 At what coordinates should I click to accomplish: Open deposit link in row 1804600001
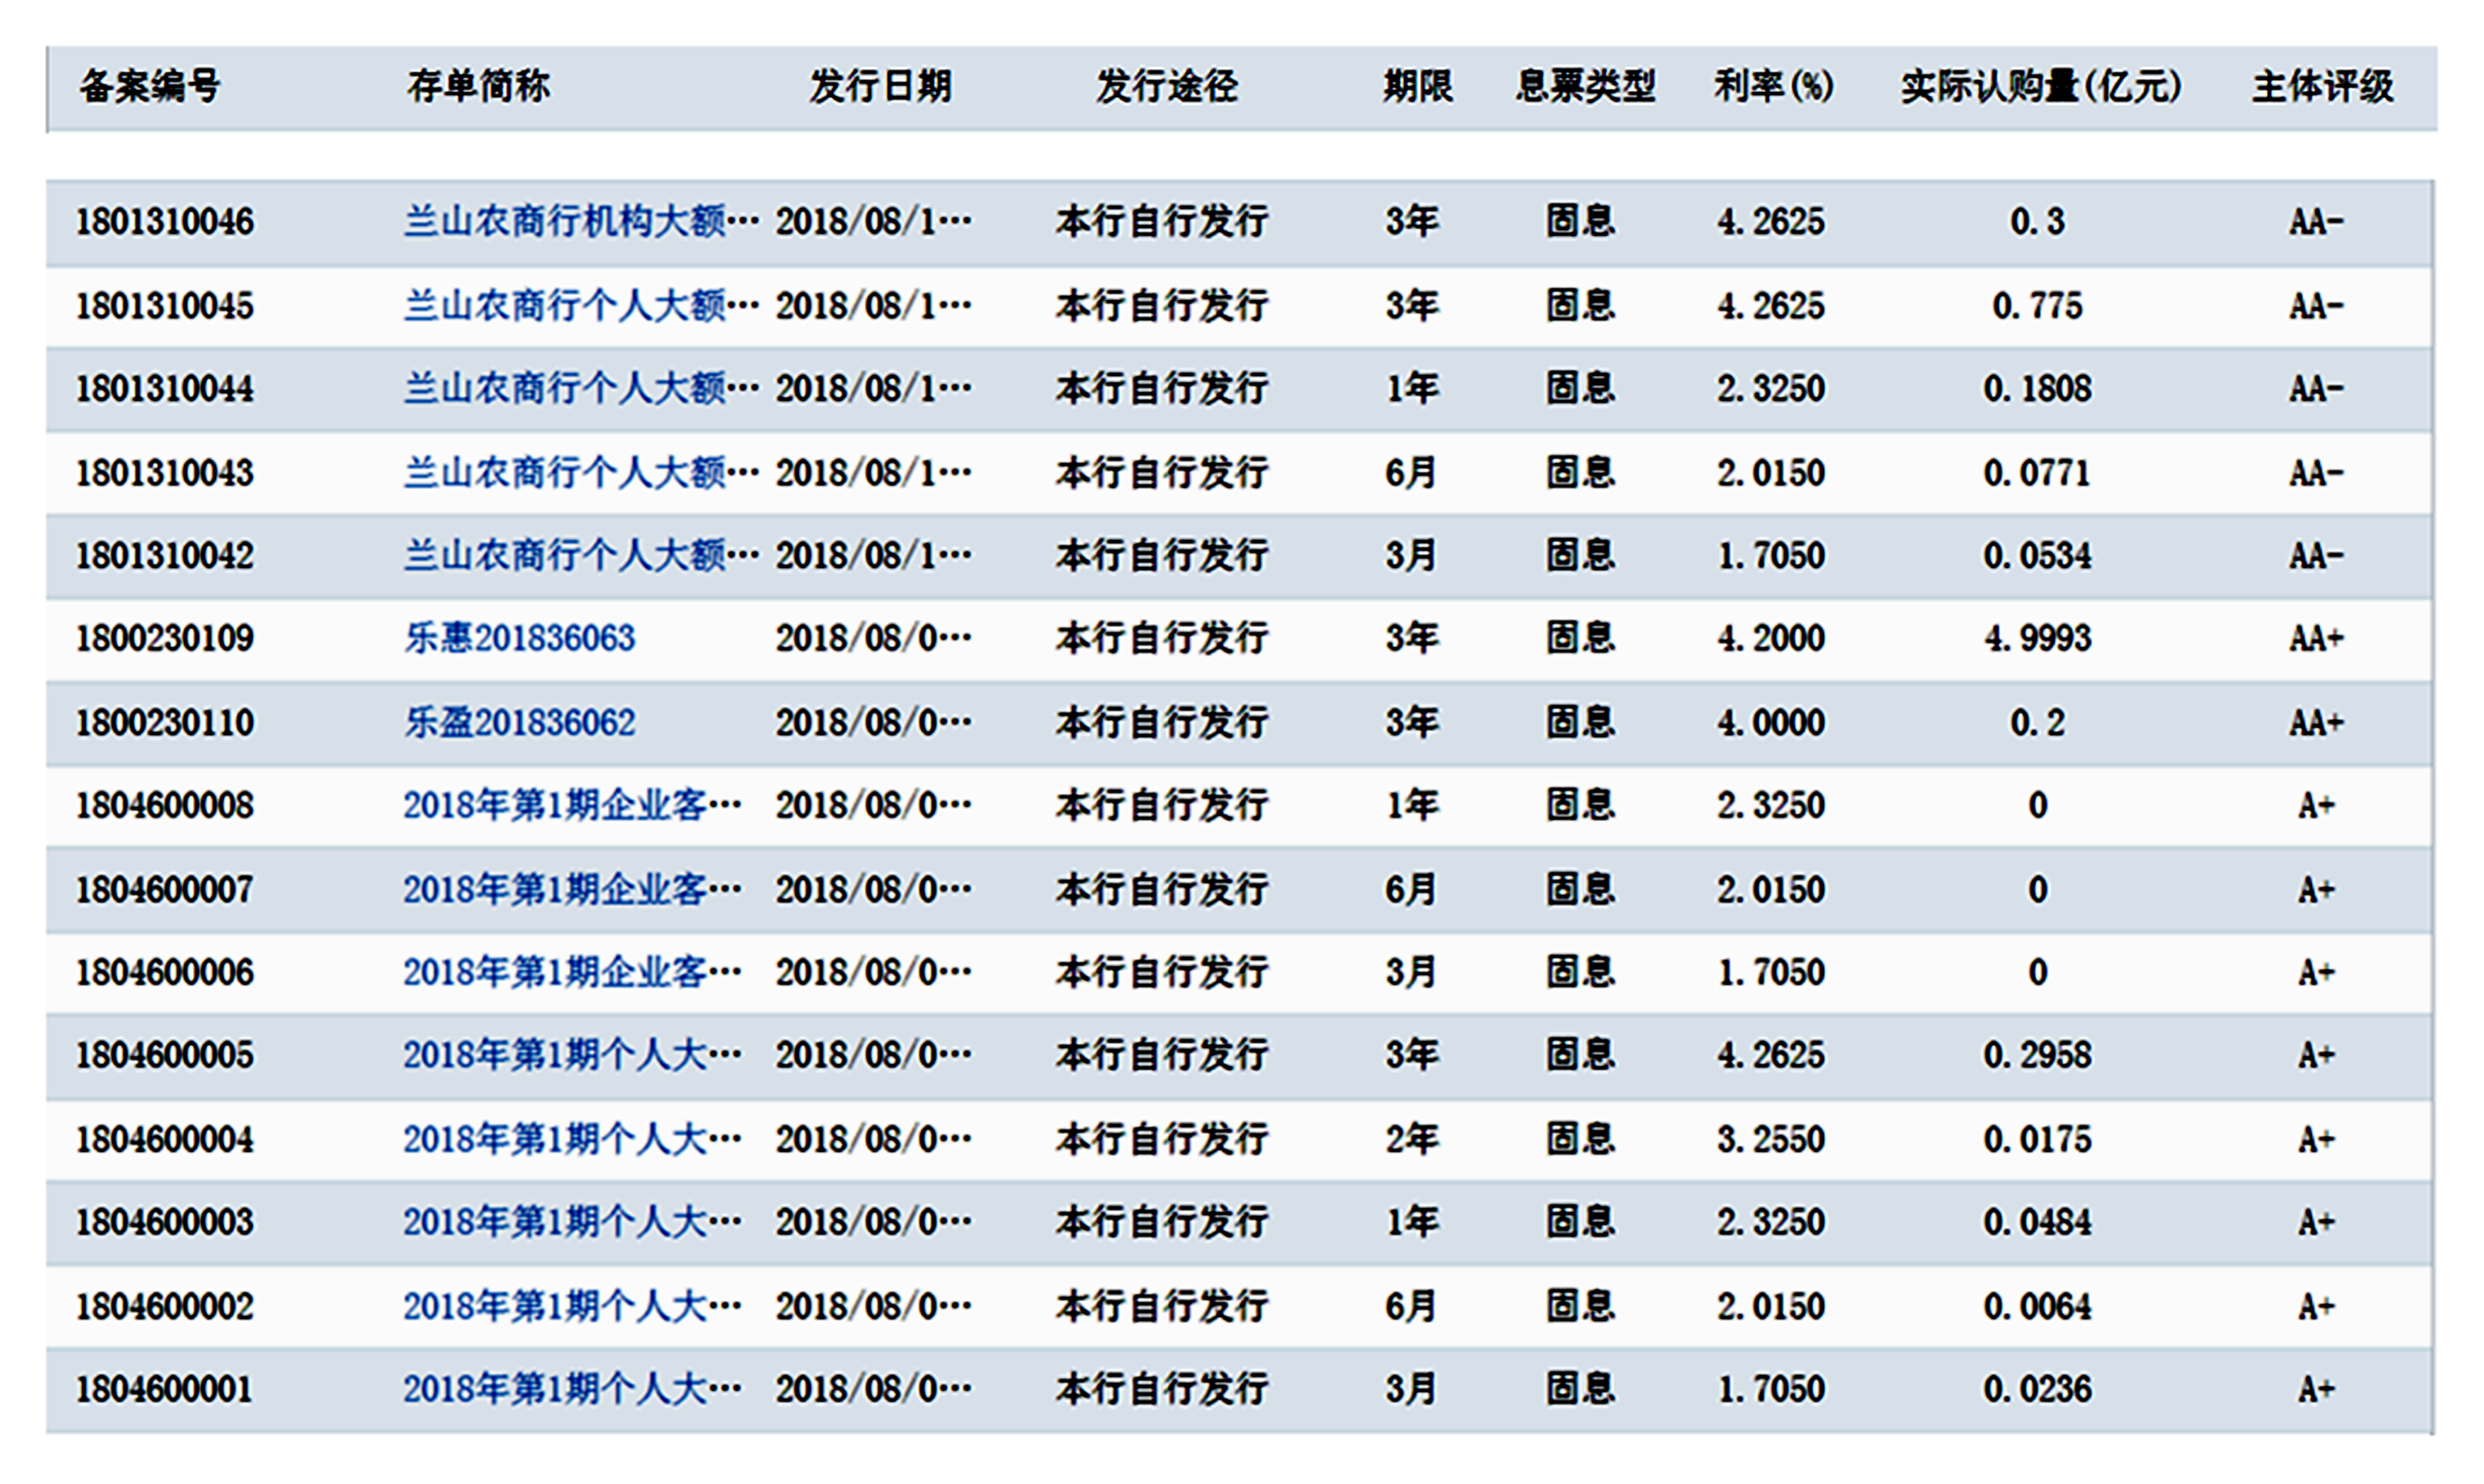click(x=572, y=1390)
